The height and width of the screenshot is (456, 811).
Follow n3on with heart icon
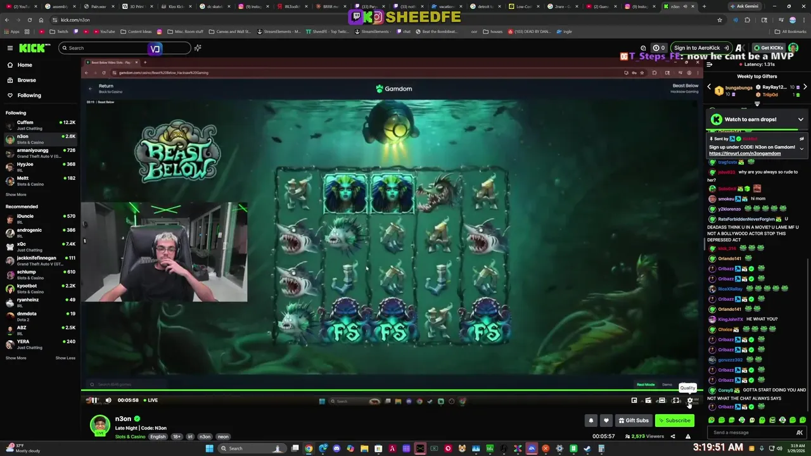click(x=606, y=421)
